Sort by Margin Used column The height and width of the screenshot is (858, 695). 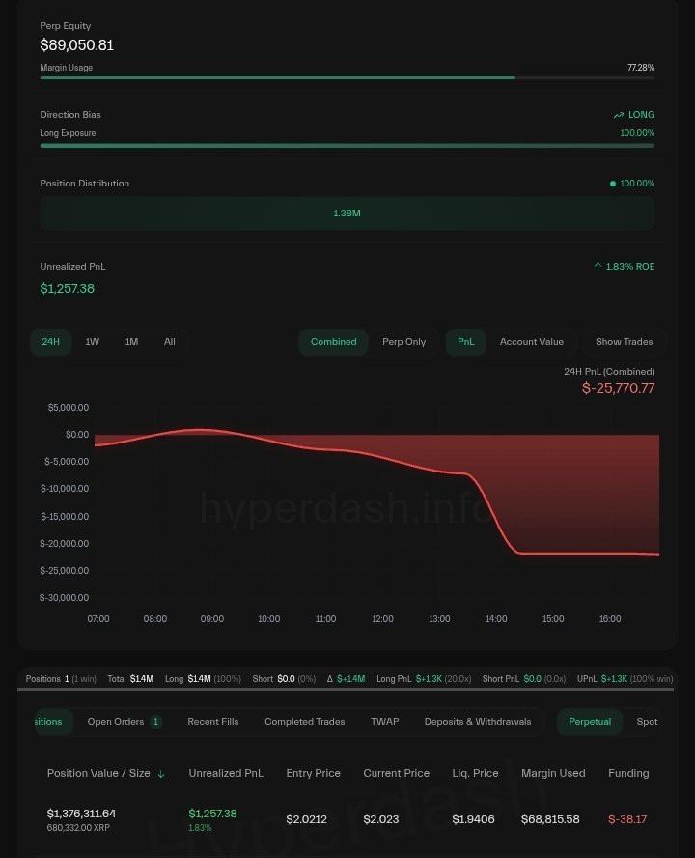pyautogui.click(x=553, y=773)
